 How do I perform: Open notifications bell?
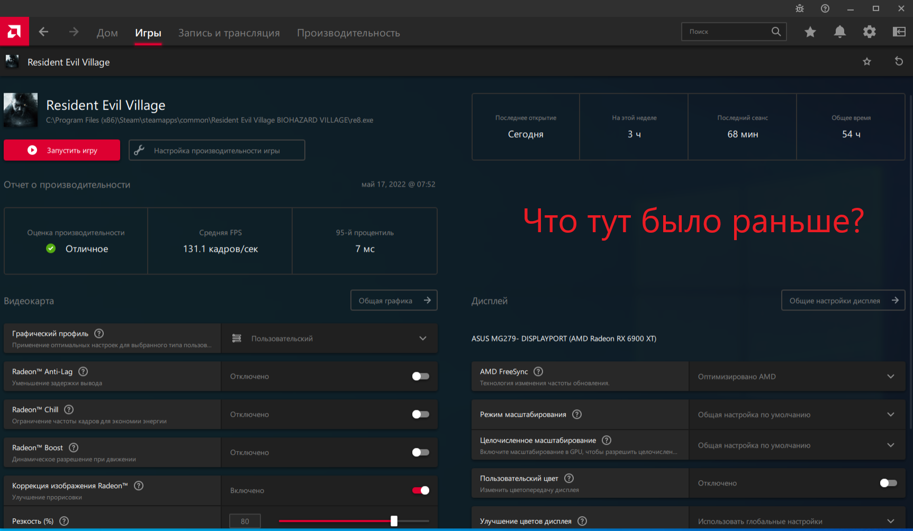pos(840,32)
